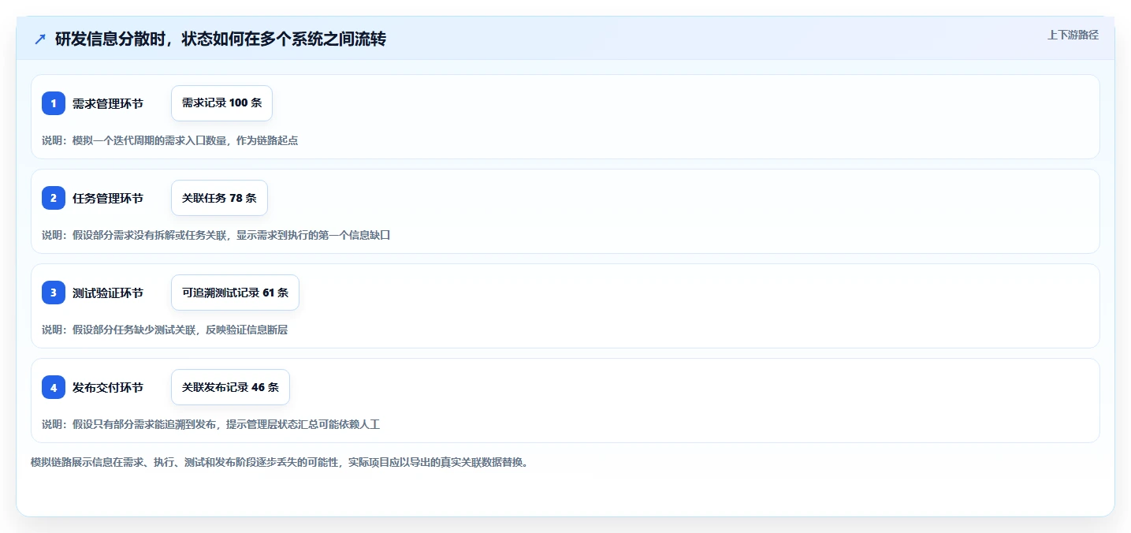Viewport: 1131px width, 533px height.
Task: Click the 任务管理环节 step title
Action: tap(108, 198)
